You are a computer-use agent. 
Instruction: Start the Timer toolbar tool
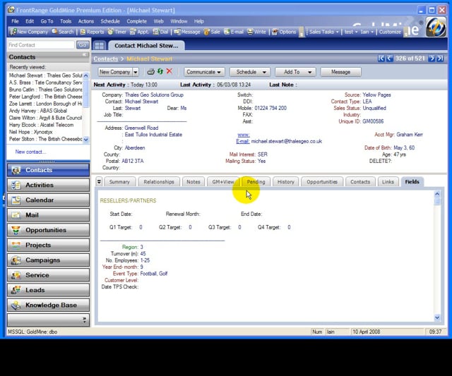click(117, 32)
